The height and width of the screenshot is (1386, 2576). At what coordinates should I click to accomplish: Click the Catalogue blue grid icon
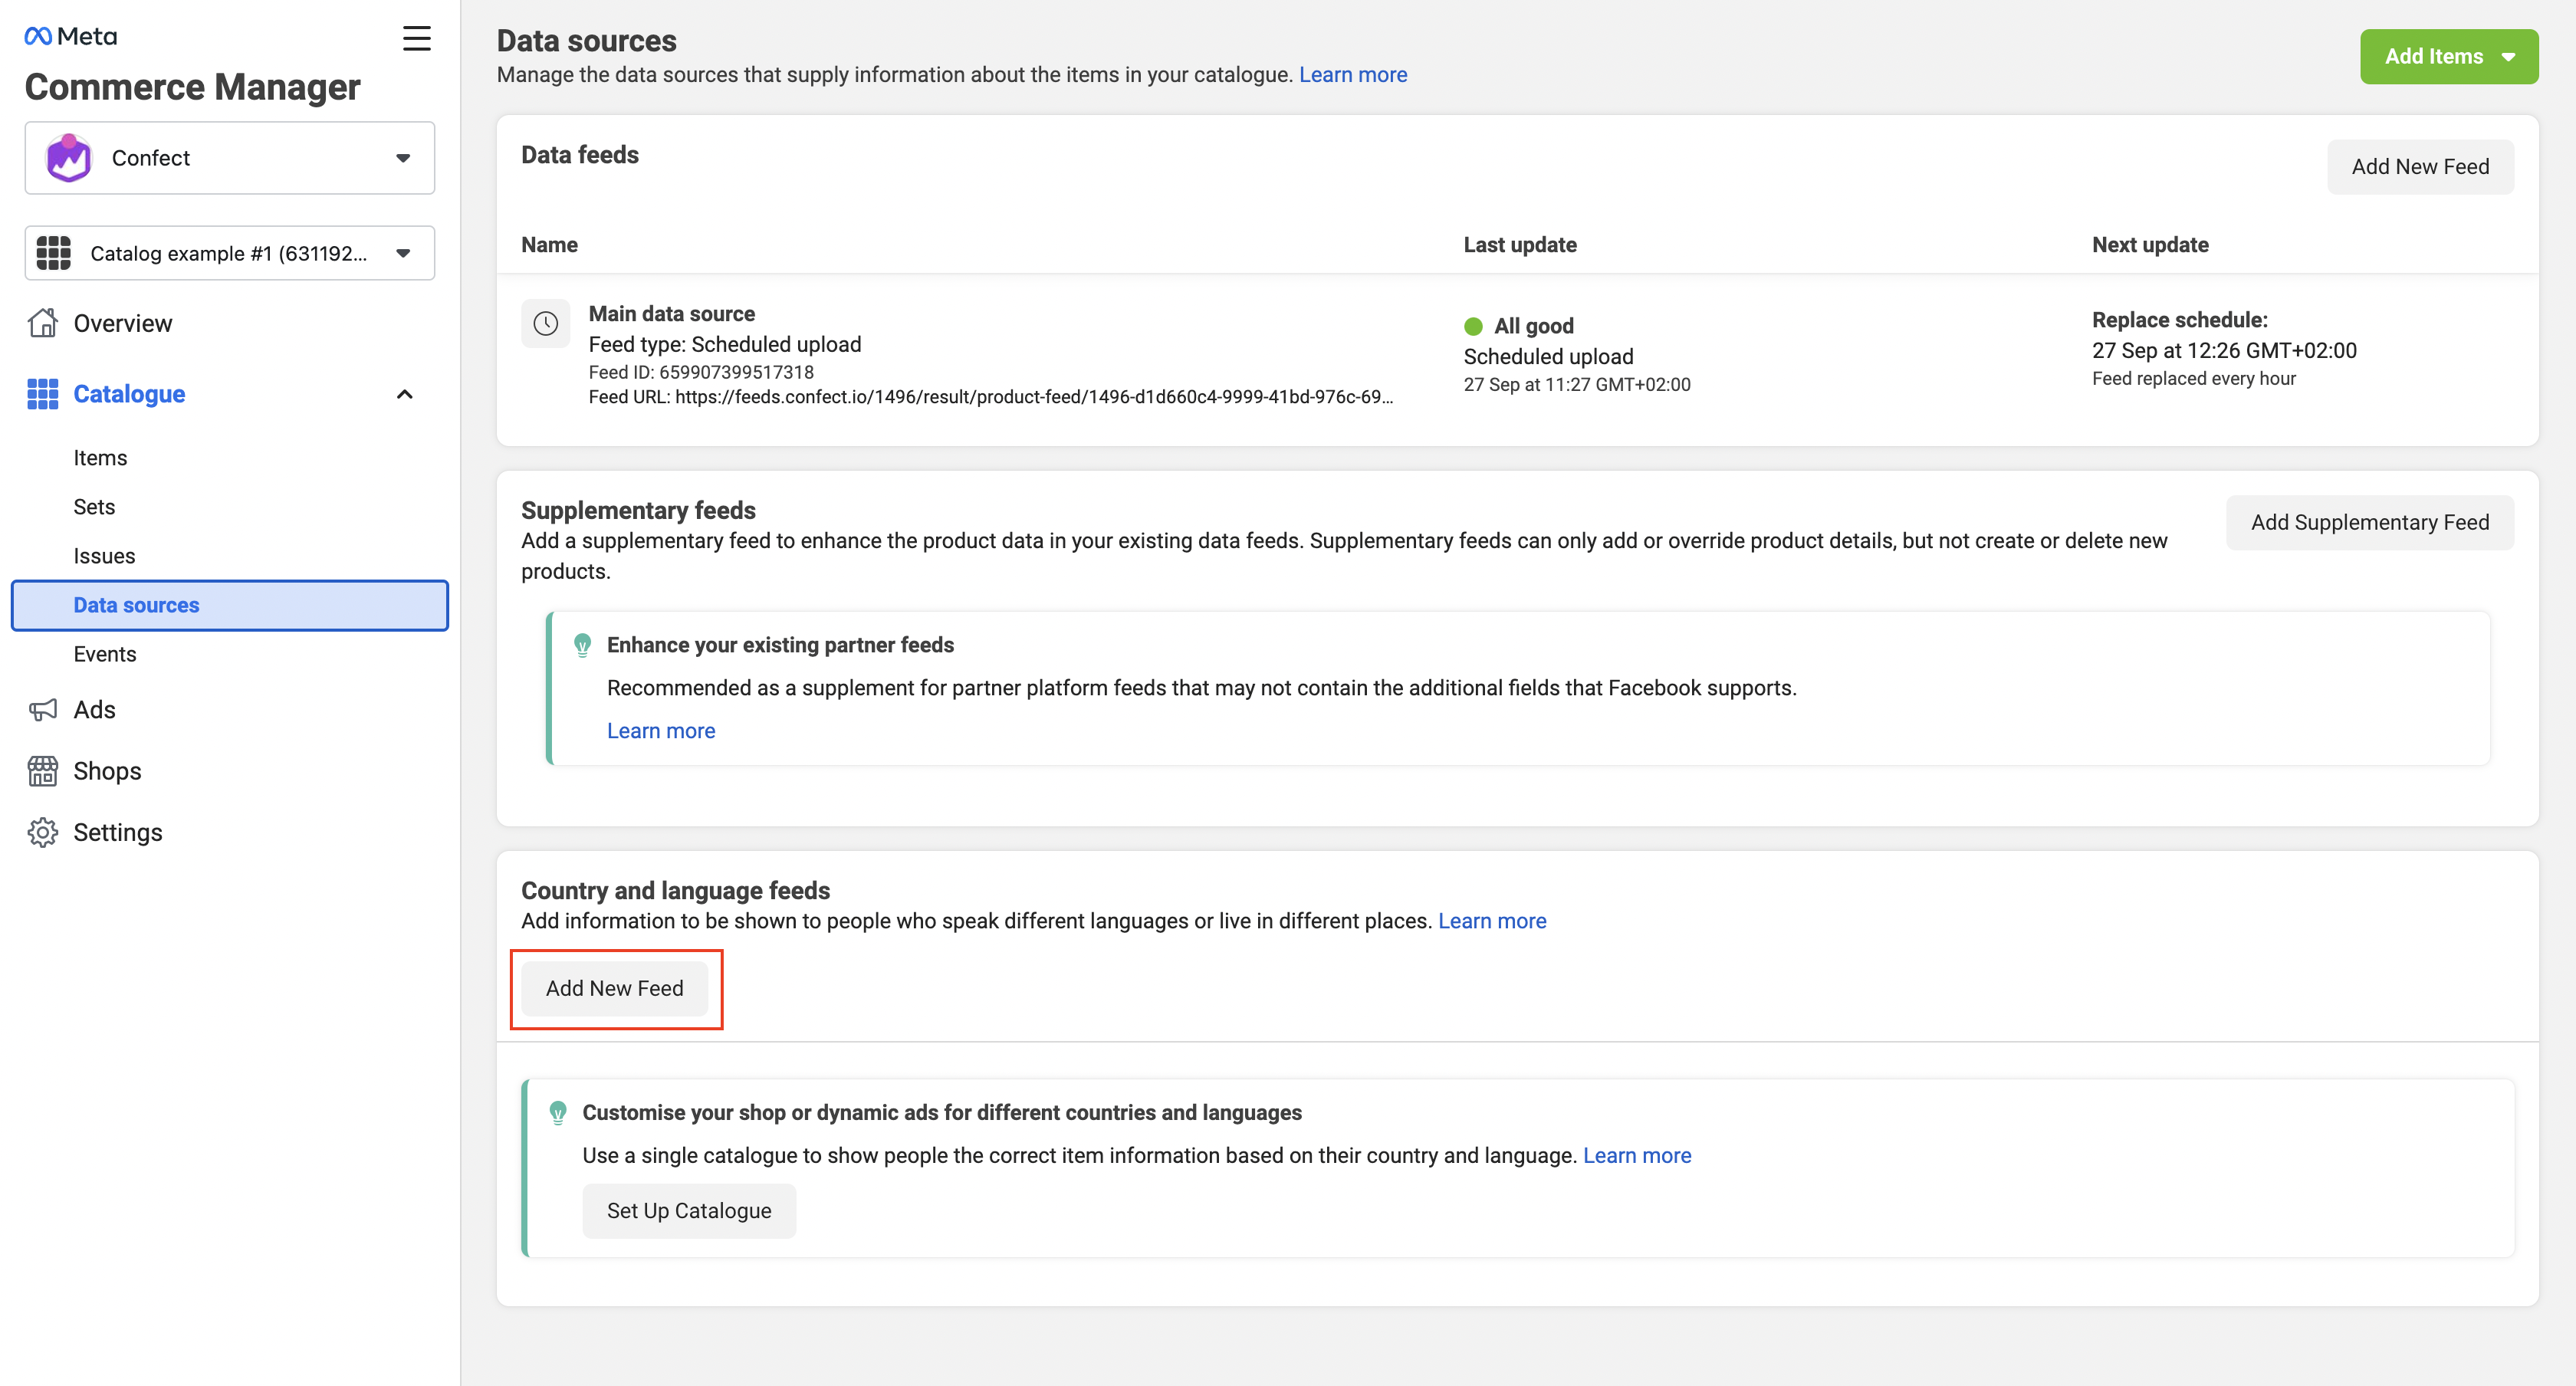[42, 394]
